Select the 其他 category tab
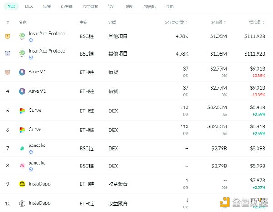 pyautogui.click(x=170, y=6)
